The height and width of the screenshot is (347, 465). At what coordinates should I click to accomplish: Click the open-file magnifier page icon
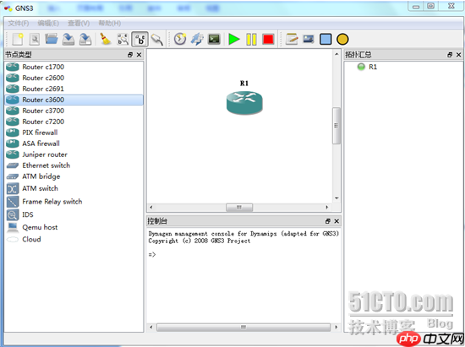35,40
